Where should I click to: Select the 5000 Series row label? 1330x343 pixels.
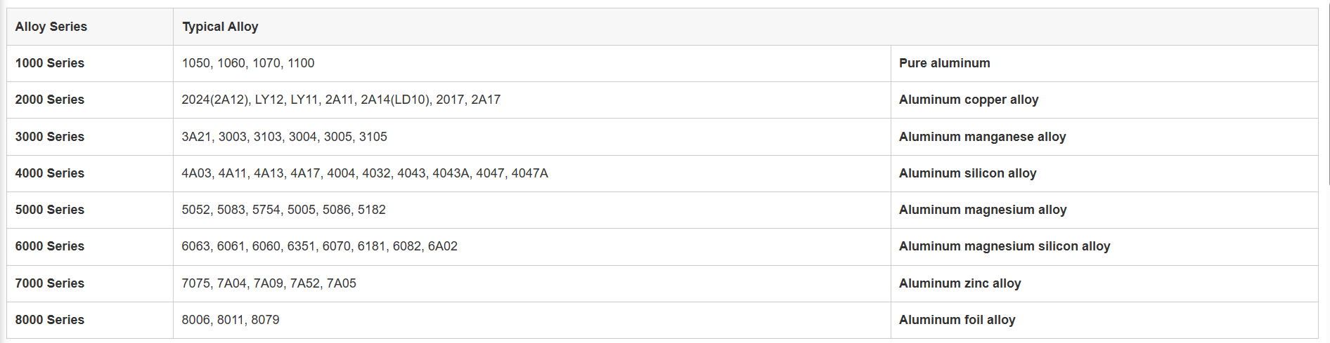coord(90,210)
